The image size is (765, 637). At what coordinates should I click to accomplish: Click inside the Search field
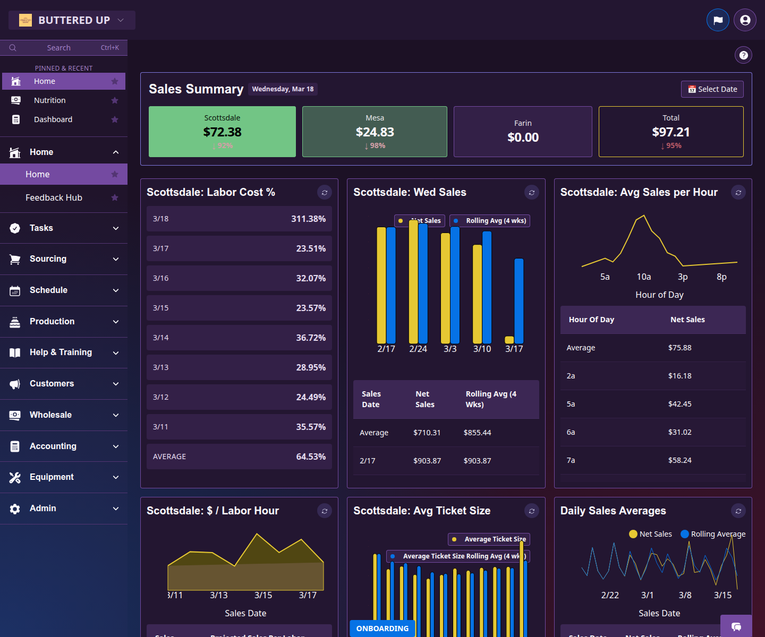[x=58, y=47]
